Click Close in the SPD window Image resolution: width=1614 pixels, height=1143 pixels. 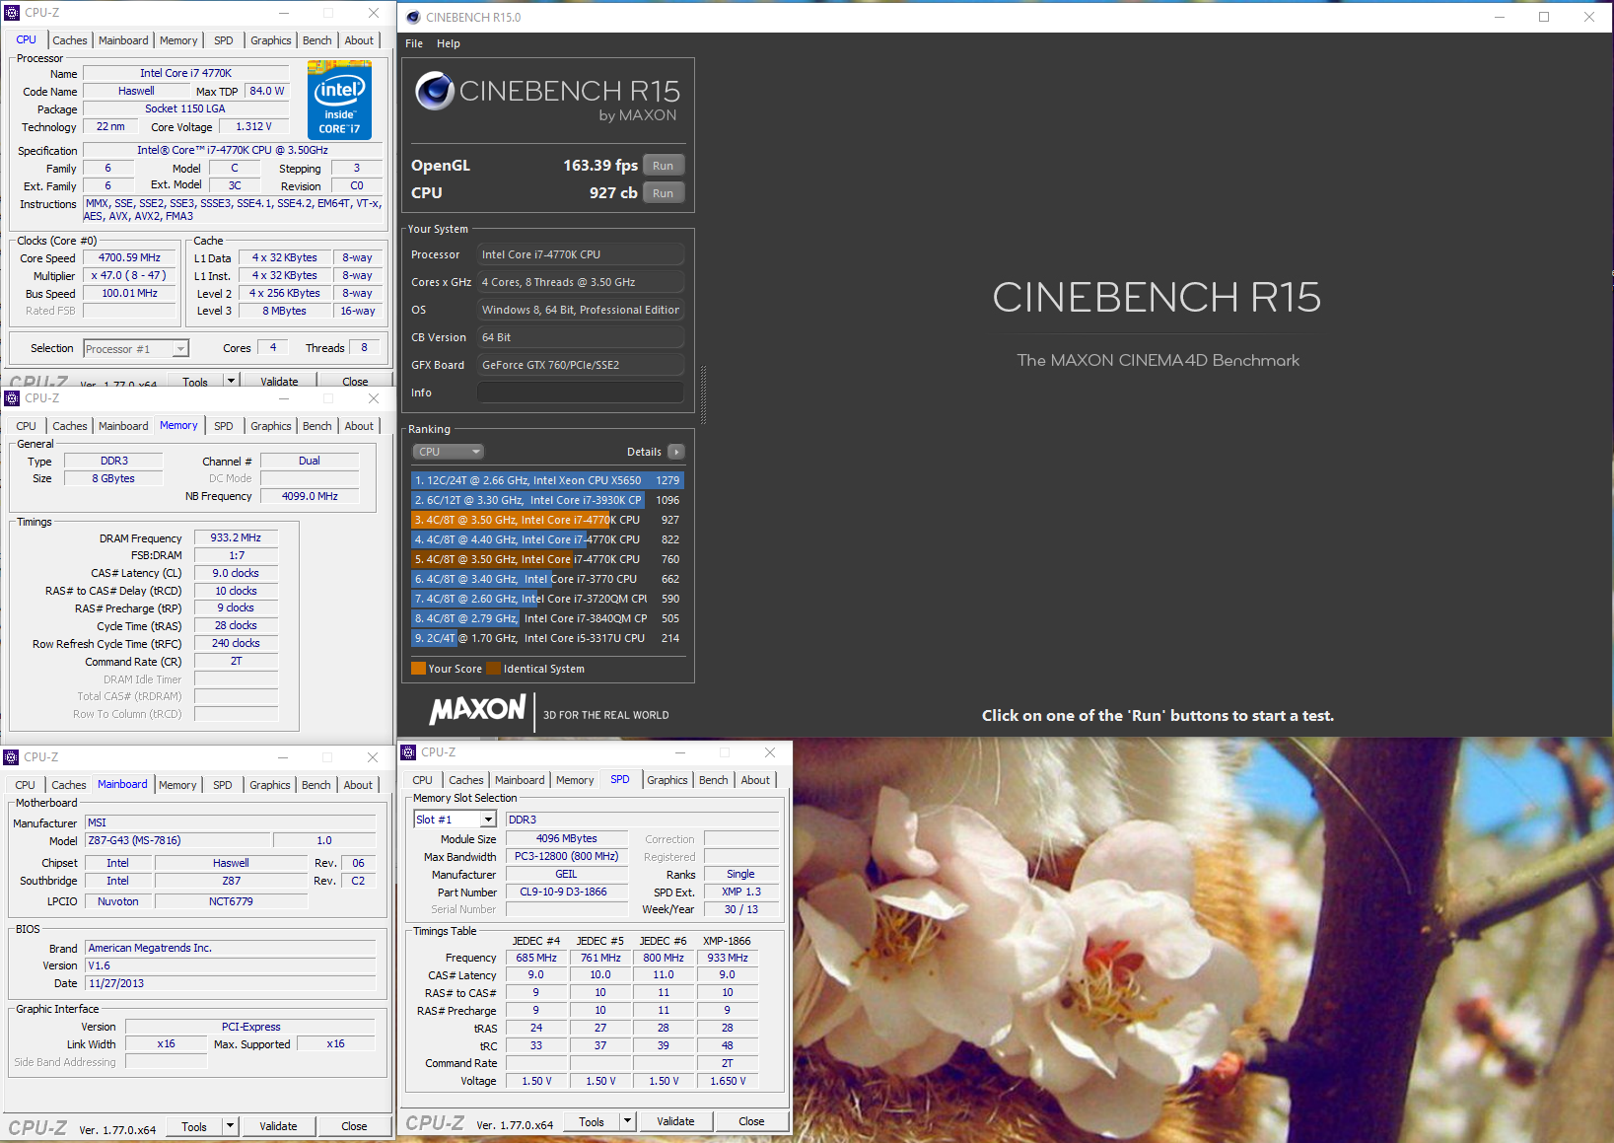pos(752,1121)
